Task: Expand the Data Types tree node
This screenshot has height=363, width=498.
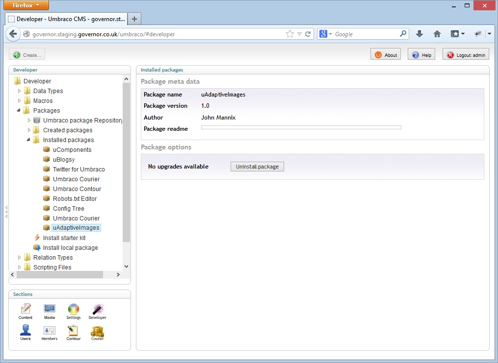Action: pyautogui.click(x=19, y=91)
